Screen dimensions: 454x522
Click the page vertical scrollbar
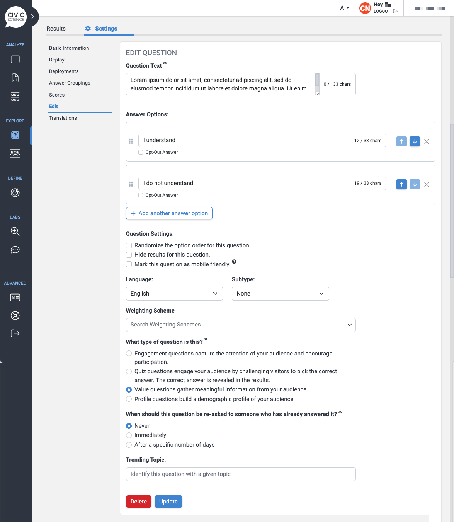point(452,201)
